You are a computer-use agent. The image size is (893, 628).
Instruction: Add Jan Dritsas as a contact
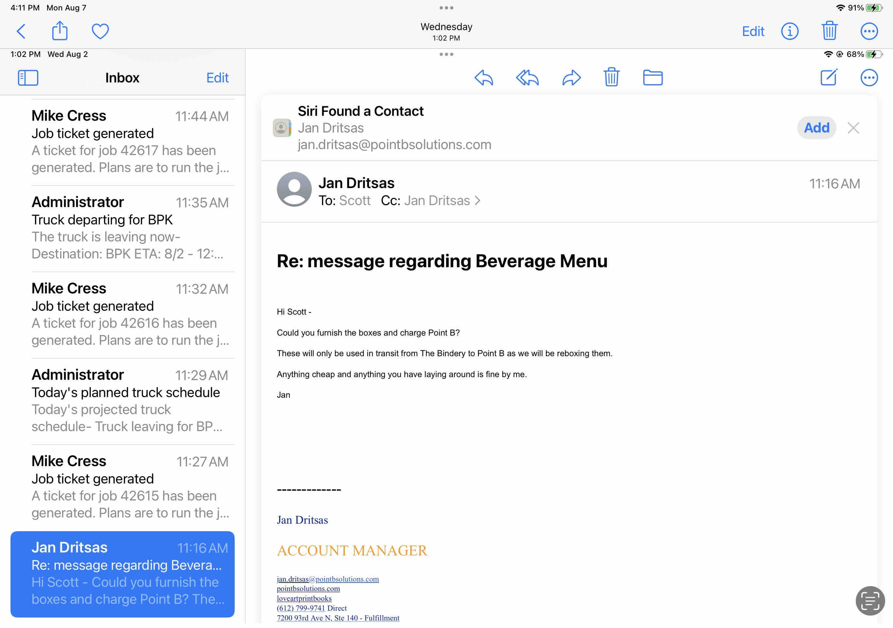[817, 128]
